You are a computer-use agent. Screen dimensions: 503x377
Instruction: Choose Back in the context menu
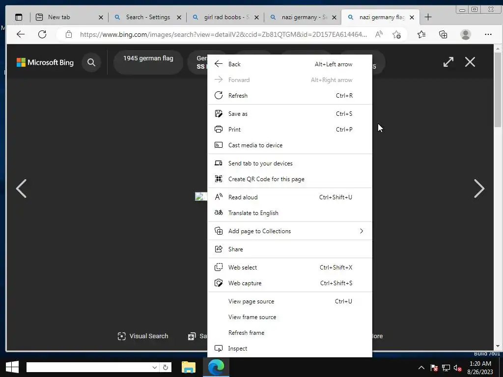[290, 64]
